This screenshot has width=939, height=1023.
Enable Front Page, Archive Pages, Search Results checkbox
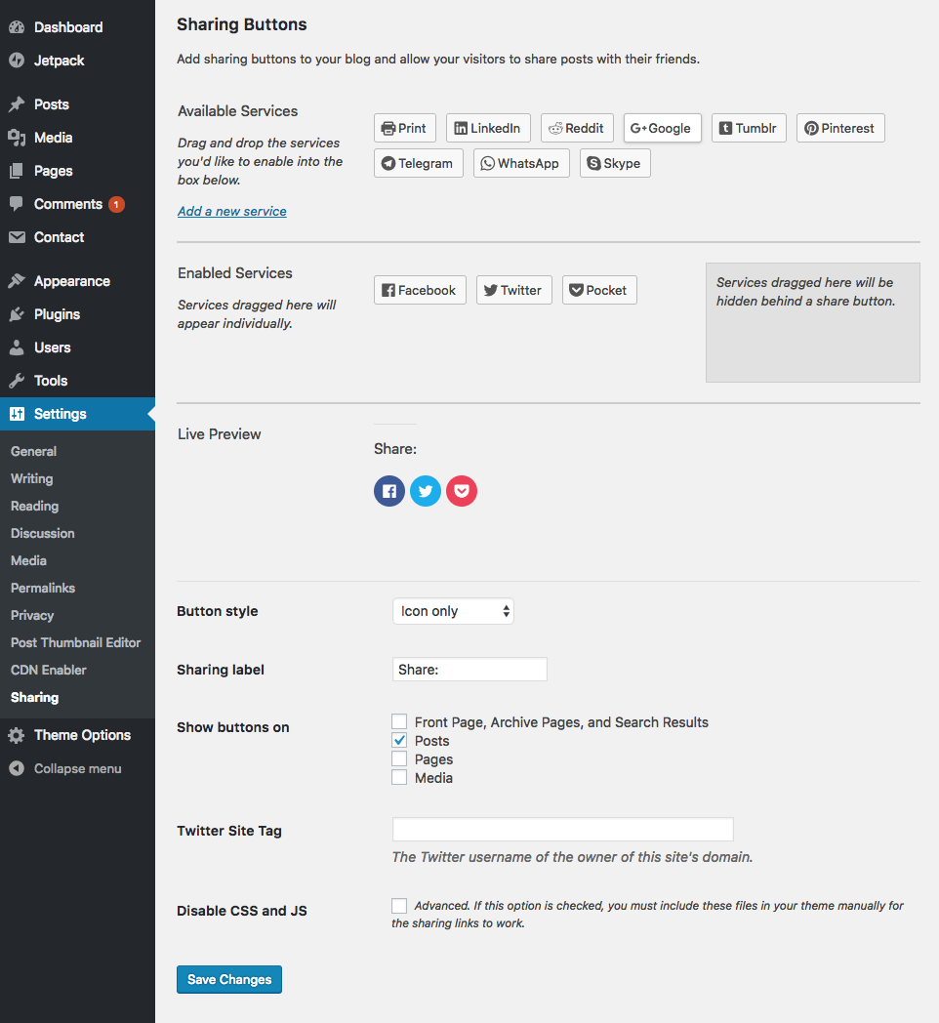(x=399, y=721)
